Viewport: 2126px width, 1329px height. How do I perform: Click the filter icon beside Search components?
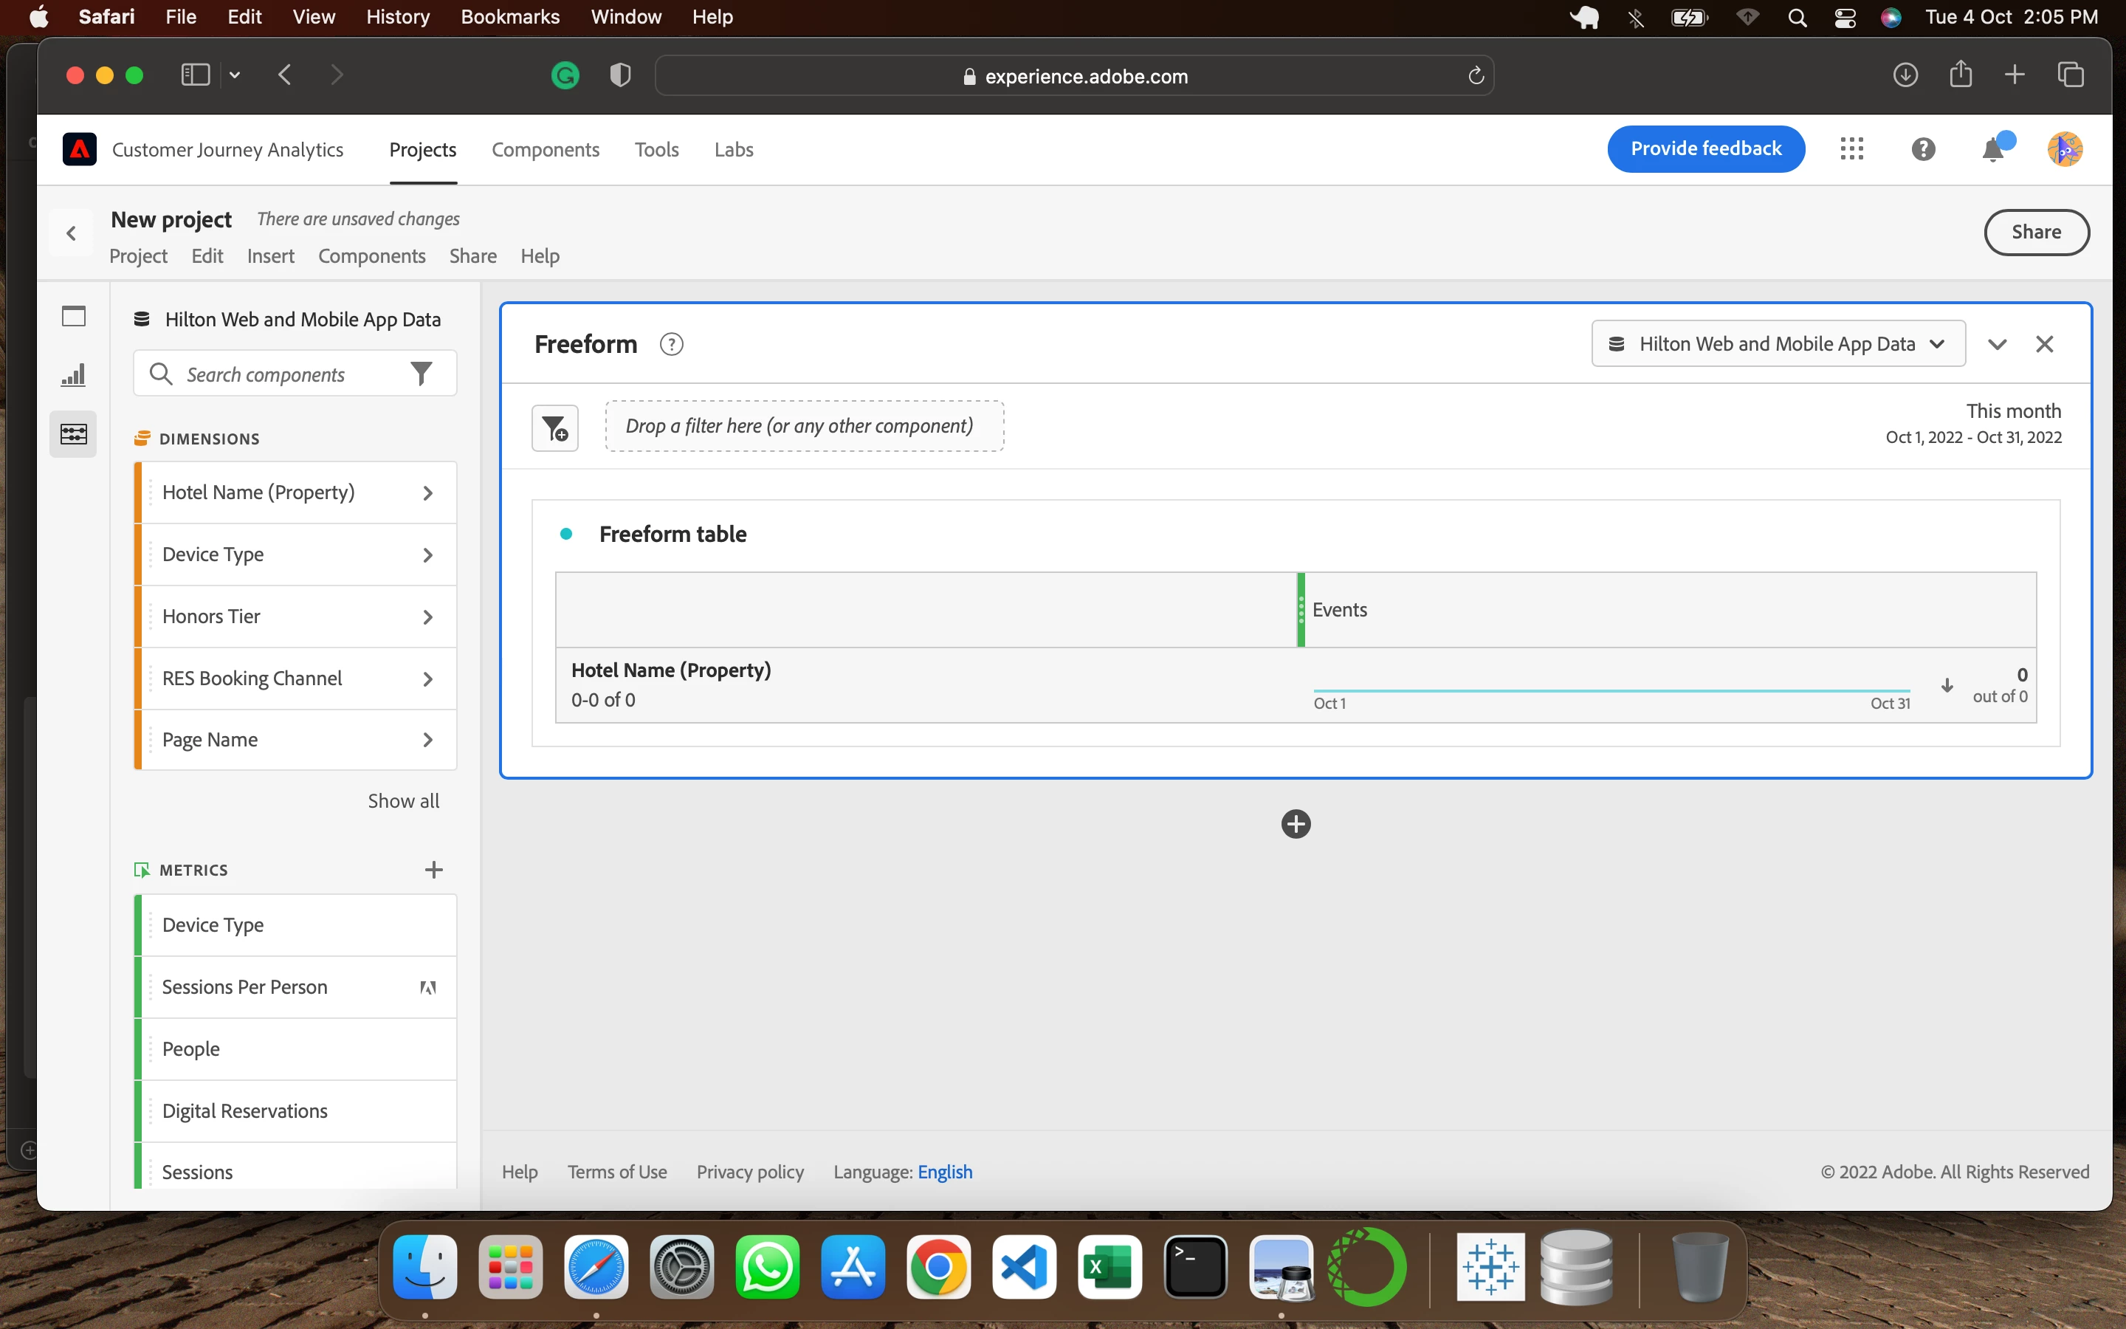422,374
